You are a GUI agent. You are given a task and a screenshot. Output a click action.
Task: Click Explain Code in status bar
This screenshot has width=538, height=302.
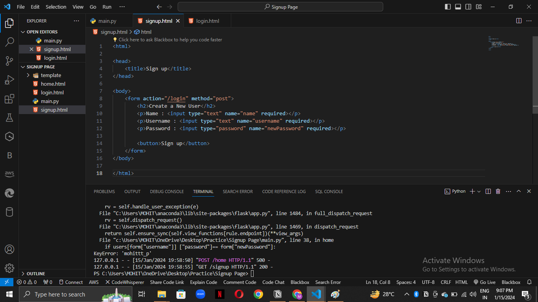click(x=204, y=282)
